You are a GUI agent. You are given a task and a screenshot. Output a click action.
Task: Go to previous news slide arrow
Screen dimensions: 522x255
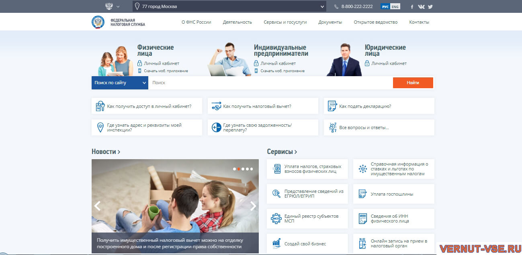point(97,206)
